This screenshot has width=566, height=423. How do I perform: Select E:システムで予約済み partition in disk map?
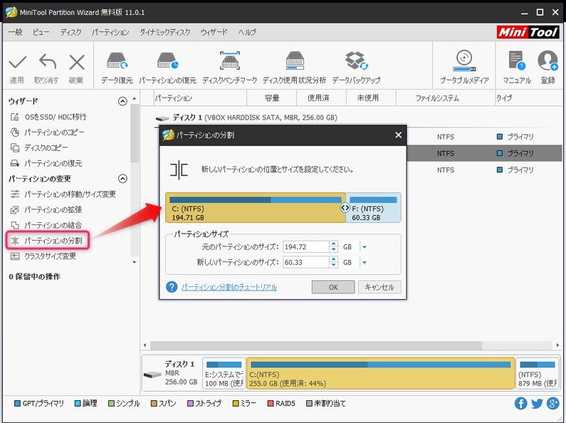pyautogui.click(x=224, y=374)
